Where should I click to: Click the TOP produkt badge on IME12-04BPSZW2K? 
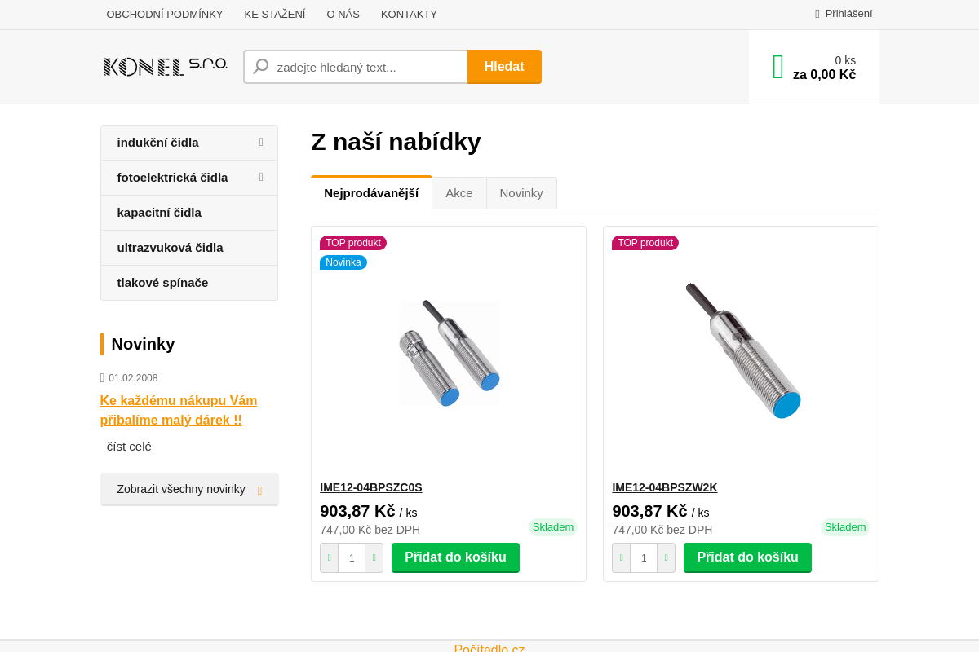(645, 242)
